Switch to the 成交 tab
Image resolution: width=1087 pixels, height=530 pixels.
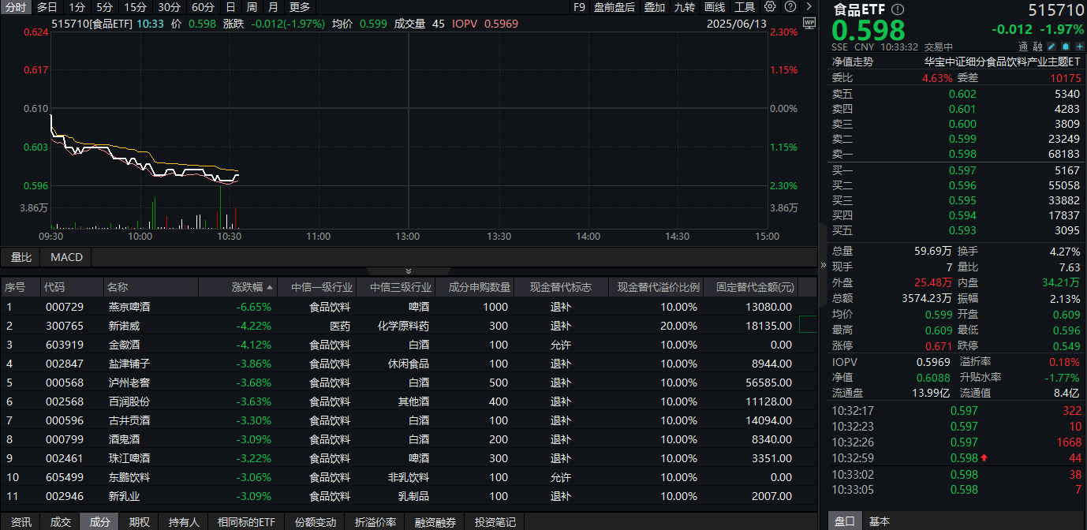[61, 521]
